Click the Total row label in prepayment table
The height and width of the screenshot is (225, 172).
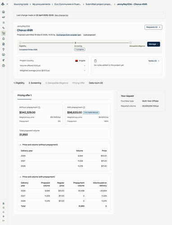(x=23, y=206)
